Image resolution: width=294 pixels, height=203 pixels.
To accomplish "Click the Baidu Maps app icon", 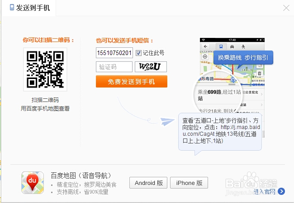I will tap(33, 183).
